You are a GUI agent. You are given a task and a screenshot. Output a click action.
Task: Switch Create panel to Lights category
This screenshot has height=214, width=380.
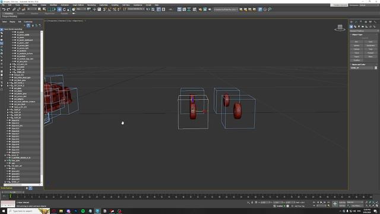coord(359,27)
